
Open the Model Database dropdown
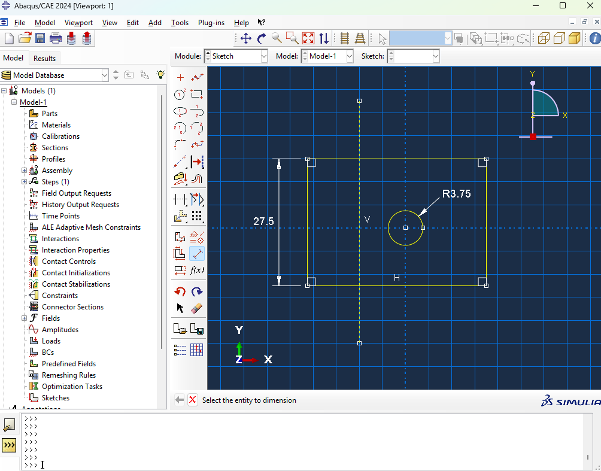(x=105, y=75)
